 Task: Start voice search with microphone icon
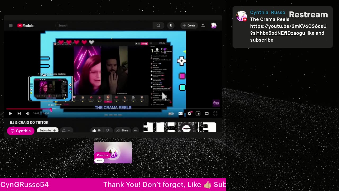[x=171, y=25]
